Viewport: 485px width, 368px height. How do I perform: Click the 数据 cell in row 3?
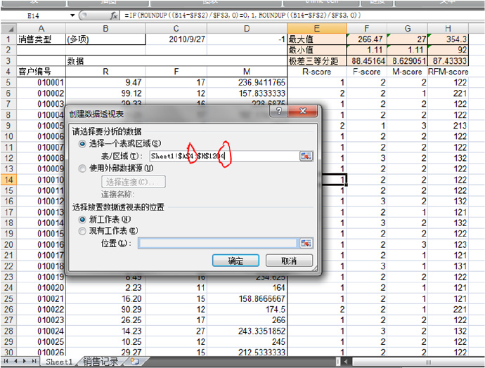click(x=105, y=61)
